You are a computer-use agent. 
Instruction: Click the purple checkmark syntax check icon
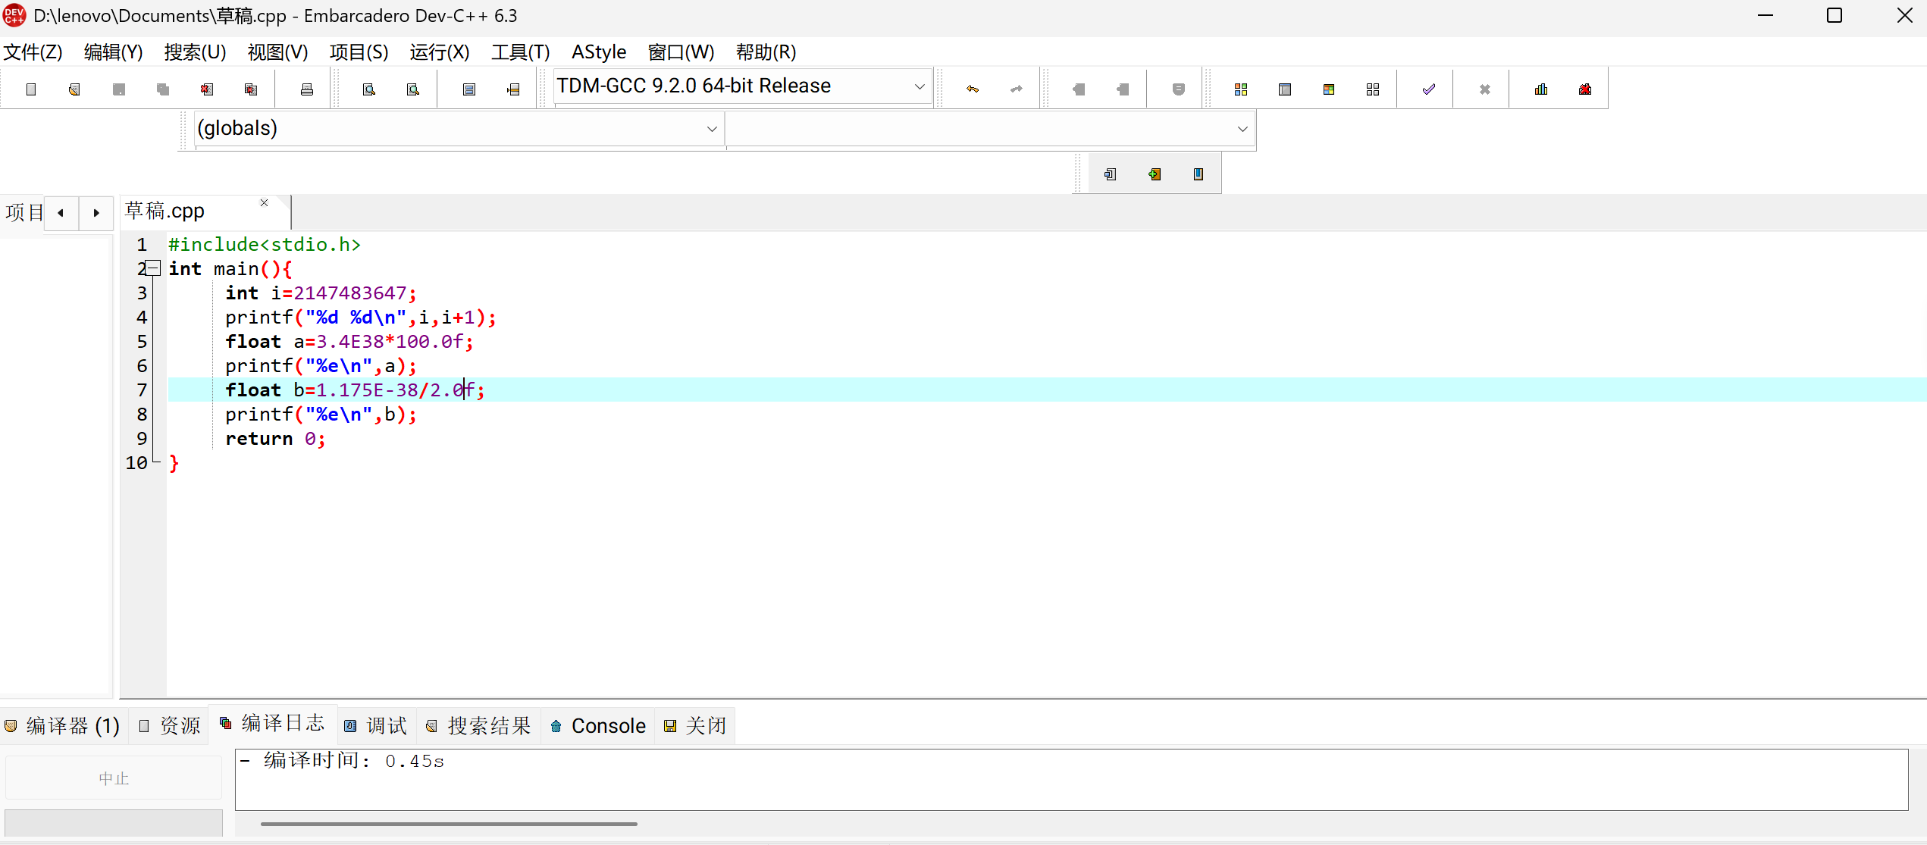(1429, 89)
